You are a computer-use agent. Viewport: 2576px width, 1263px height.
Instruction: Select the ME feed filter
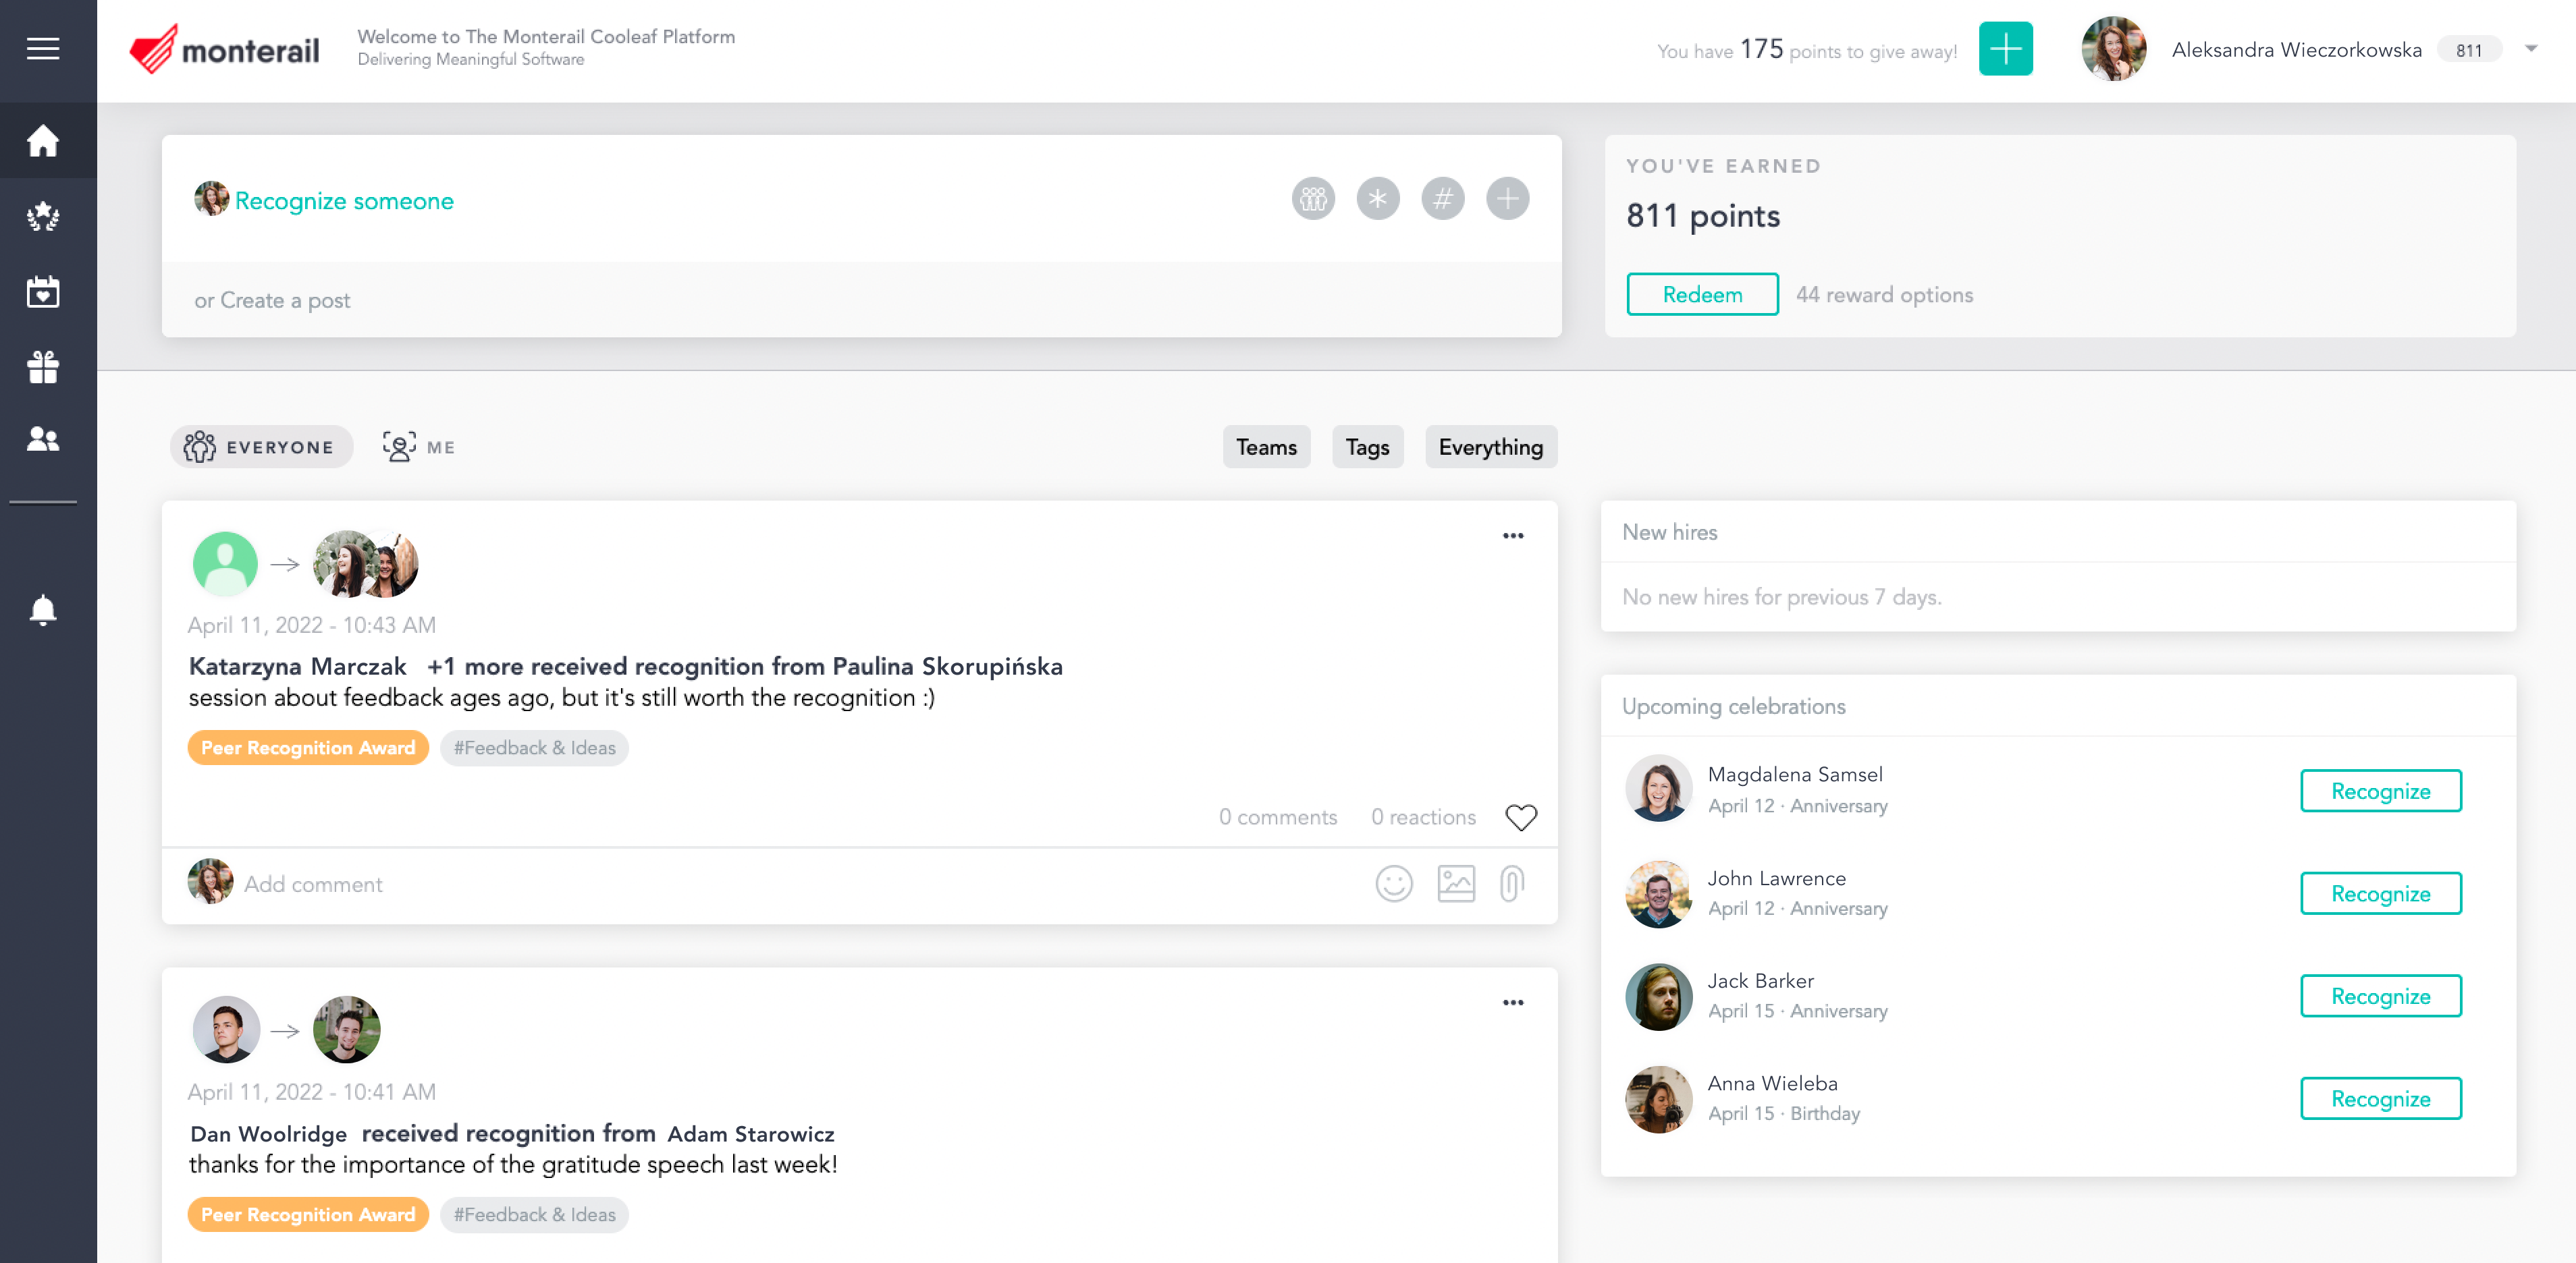(419, 447)
